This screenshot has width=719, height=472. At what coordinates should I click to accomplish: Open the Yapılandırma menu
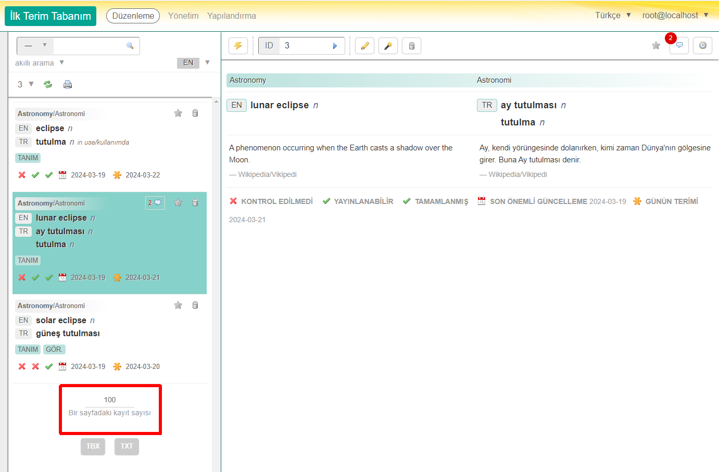(231, 16)
